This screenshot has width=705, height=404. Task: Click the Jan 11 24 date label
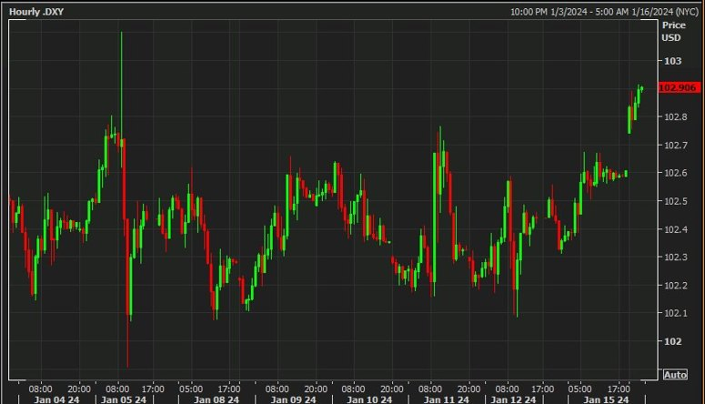pyautogui.click(x=447, y=399)
